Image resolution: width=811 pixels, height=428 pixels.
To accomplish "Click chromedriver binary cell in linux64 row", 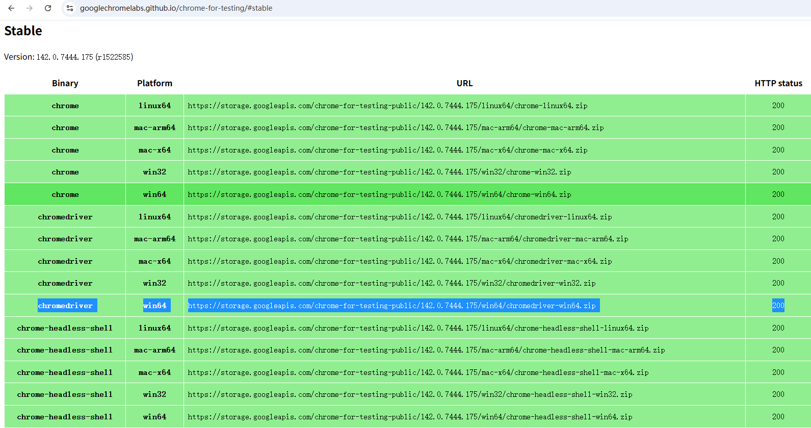I will point(65,217).
